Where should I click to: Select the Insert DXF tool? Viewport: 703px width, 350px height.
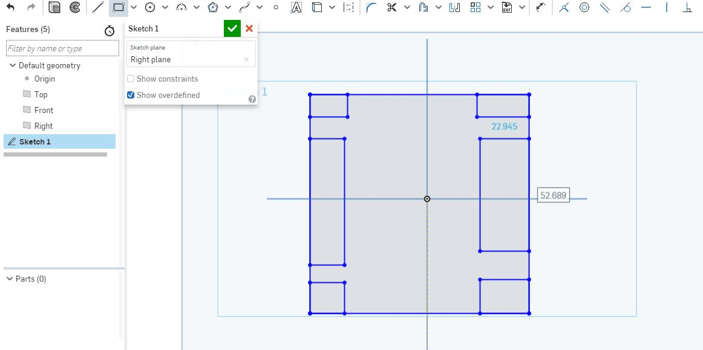pyautogui.click(x=507, y=7)
